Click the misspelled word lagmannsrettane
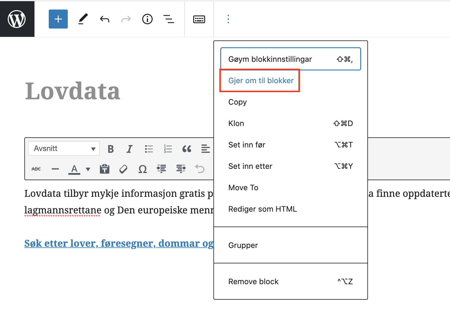 pyautogui.click(x=63, y=210)
